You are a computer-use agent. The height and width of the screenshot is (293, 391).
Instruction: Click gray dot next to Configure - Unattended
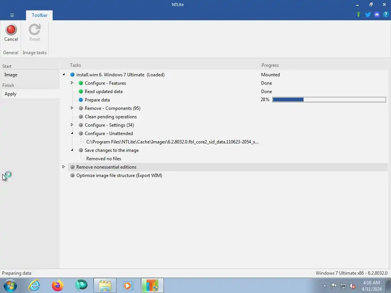point(81,133)
